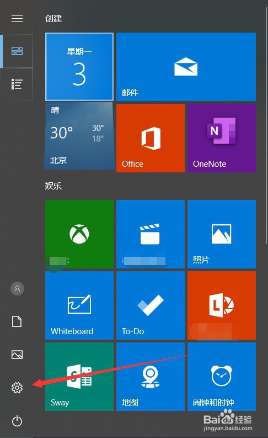
Task: Expand the hamburger menu at top left
Action: (x=17, y=18)
